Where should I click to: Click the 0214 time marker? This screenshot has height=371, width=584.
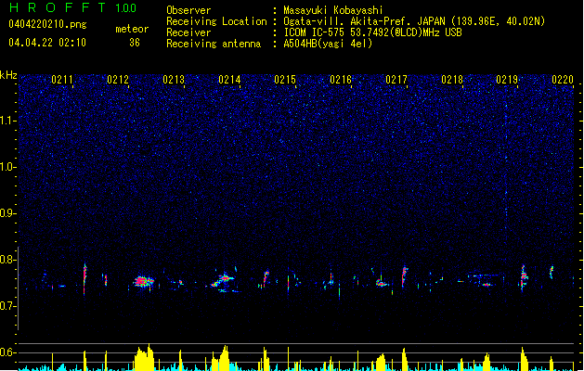[x=229, y=80]
